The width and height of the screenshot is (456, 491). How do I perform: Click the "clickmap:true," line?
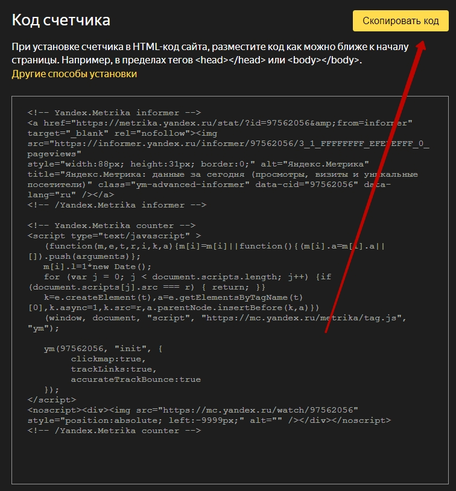click(109, 359)
